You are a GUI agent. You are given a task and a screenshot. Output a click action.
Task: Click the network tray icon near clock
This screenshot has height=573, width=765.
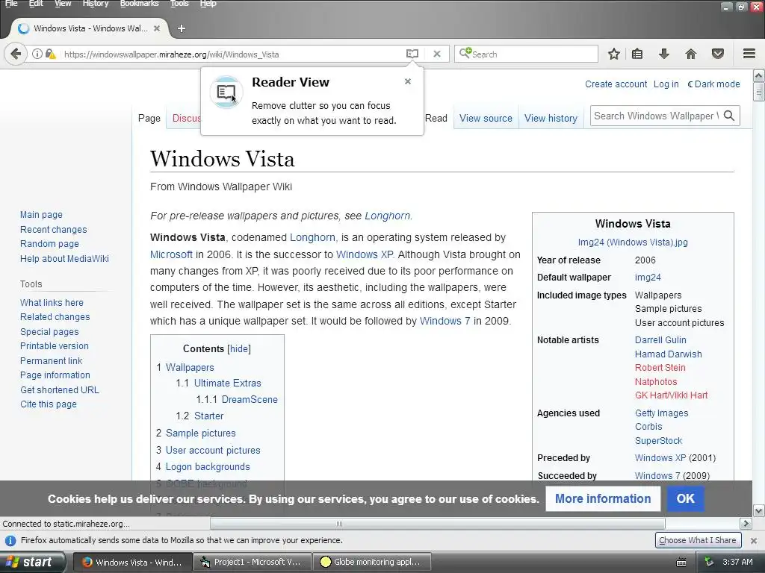(709, 563)
